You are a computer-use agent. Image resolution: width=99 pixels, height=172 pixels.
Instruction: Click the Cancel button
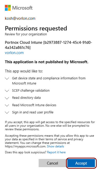pyautogui.click(x=52, y=163)
